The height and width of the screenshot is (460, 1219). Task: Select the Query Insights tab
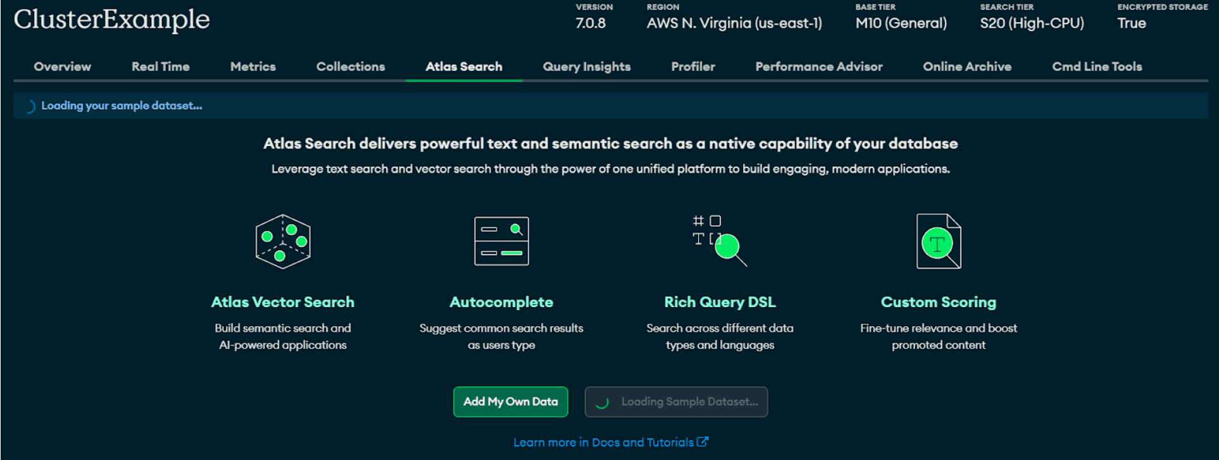pos(586,66)
